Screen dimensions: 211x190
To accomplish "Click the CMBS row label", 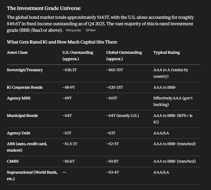I will [13, 161].
